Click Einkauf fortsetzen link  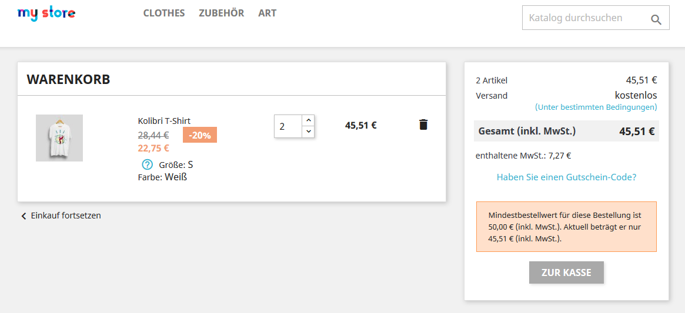[66, 216]
